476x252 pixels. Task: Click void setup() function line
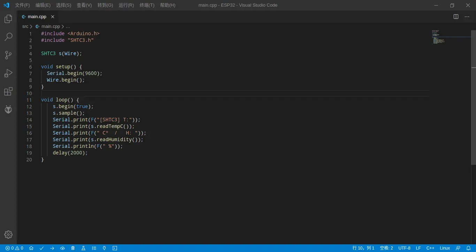click(61, 67)
